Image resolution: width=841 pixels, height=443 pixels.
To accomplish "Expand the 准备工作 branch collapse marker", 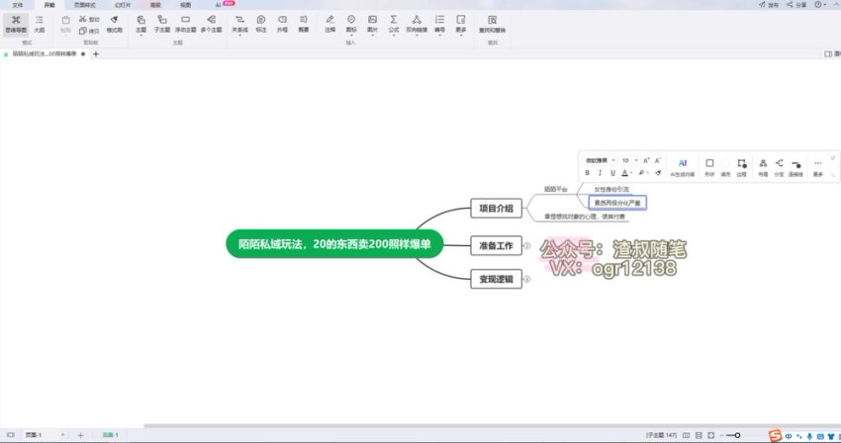I will click(x=526, y=245).
